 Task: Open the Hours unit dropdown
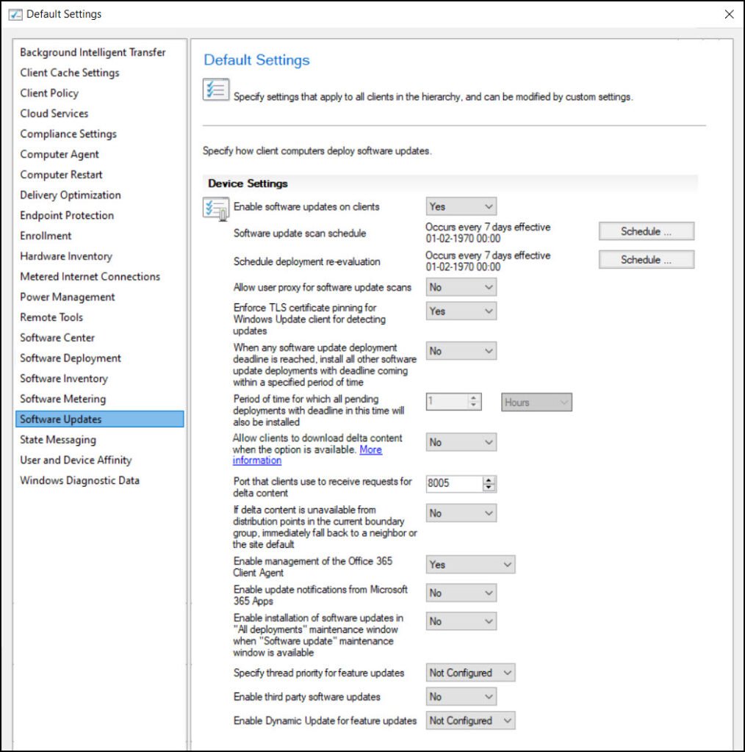tap(537, 402)
